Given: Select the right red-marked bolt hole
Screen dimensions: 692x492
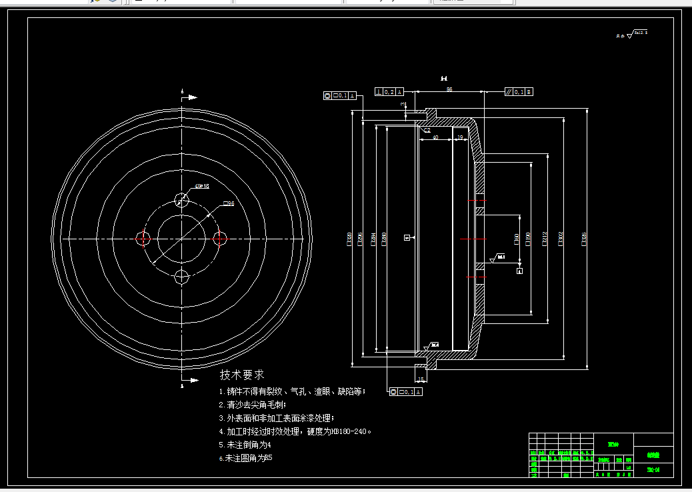Looking at the screenshot, I should pos(220,239).
